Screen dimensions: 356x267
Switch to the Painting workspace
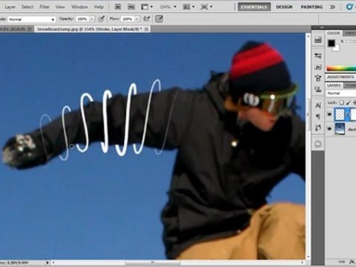pyautogui.click(x=311, y=7)
